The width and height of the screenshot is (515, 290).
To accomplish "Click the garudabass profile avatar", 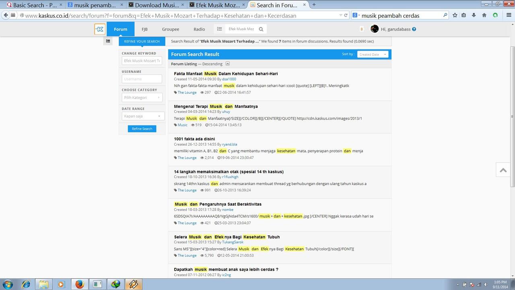I will 375,29.
